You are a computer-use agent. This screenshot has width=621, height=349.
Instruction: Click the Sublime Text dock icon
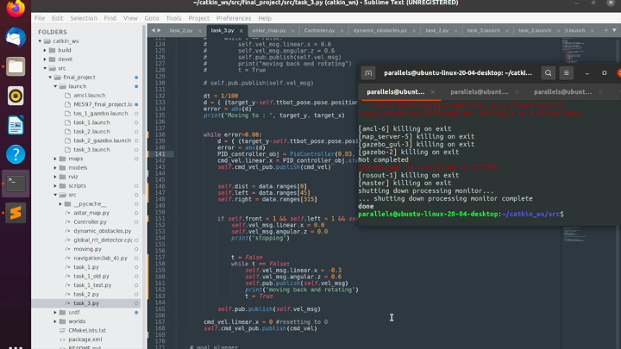pyautogui.click(x=16, y=213)
